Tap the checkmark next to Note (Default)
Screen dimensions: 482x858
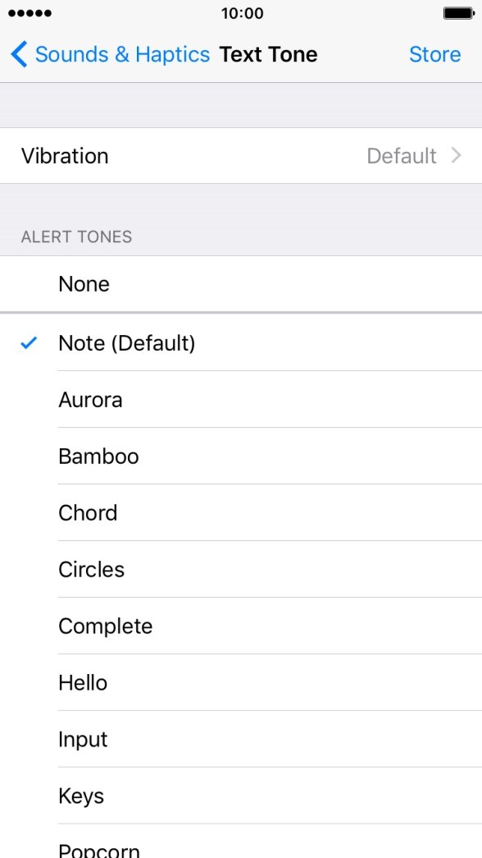[29, 343]
